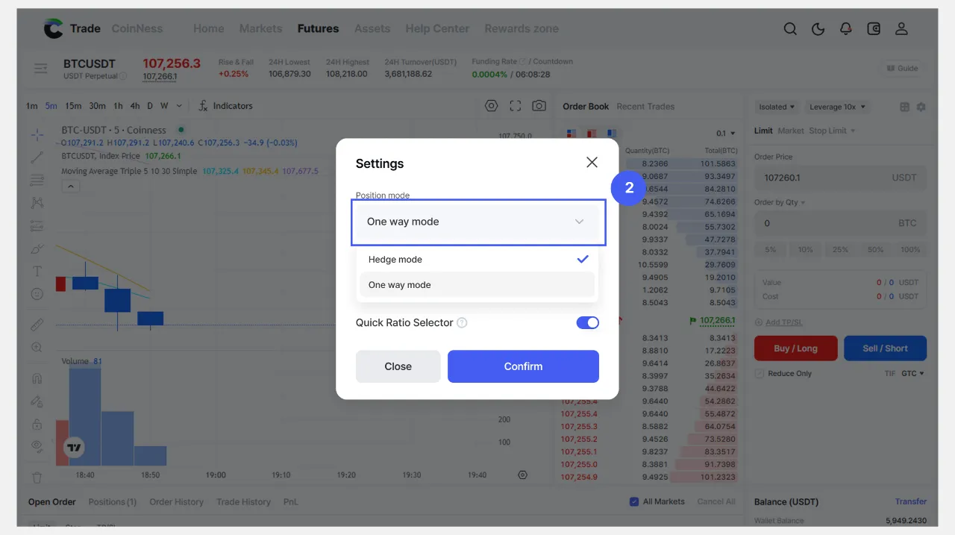Open the Leverage 10x dropdown

838,107
